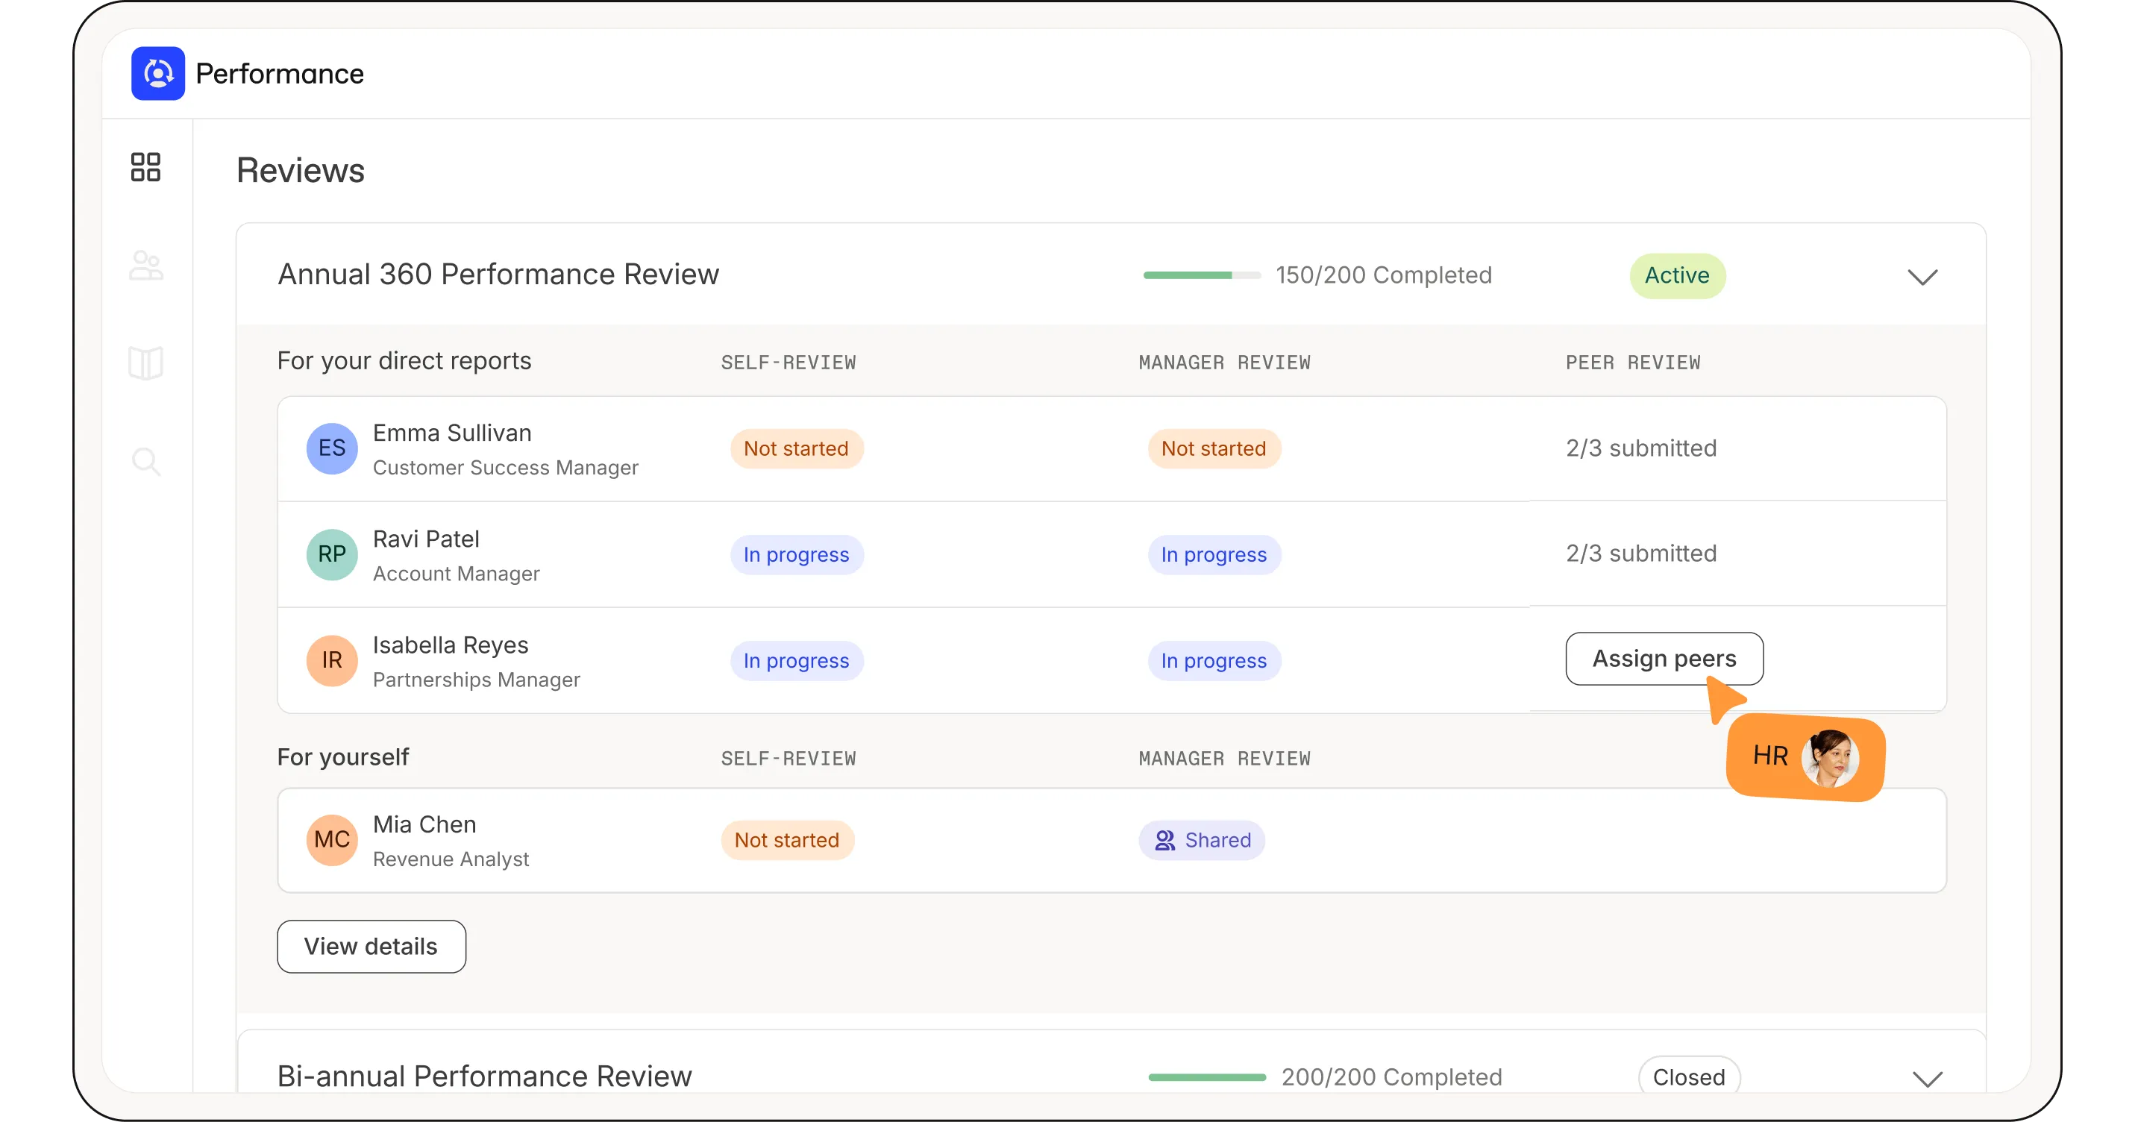Click Emma Sullivan's manager review Not started badge
Screen dimensions: 2135x1122
coord(1214,448)
